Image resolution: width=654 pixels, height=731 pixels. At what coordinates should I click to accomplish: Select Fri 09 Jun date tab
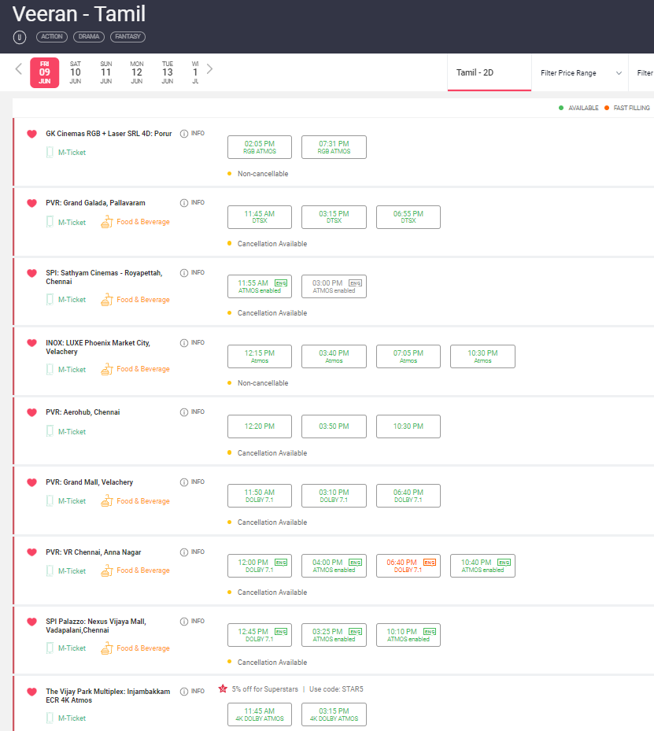pyautogui.click(x=45, y=72)
